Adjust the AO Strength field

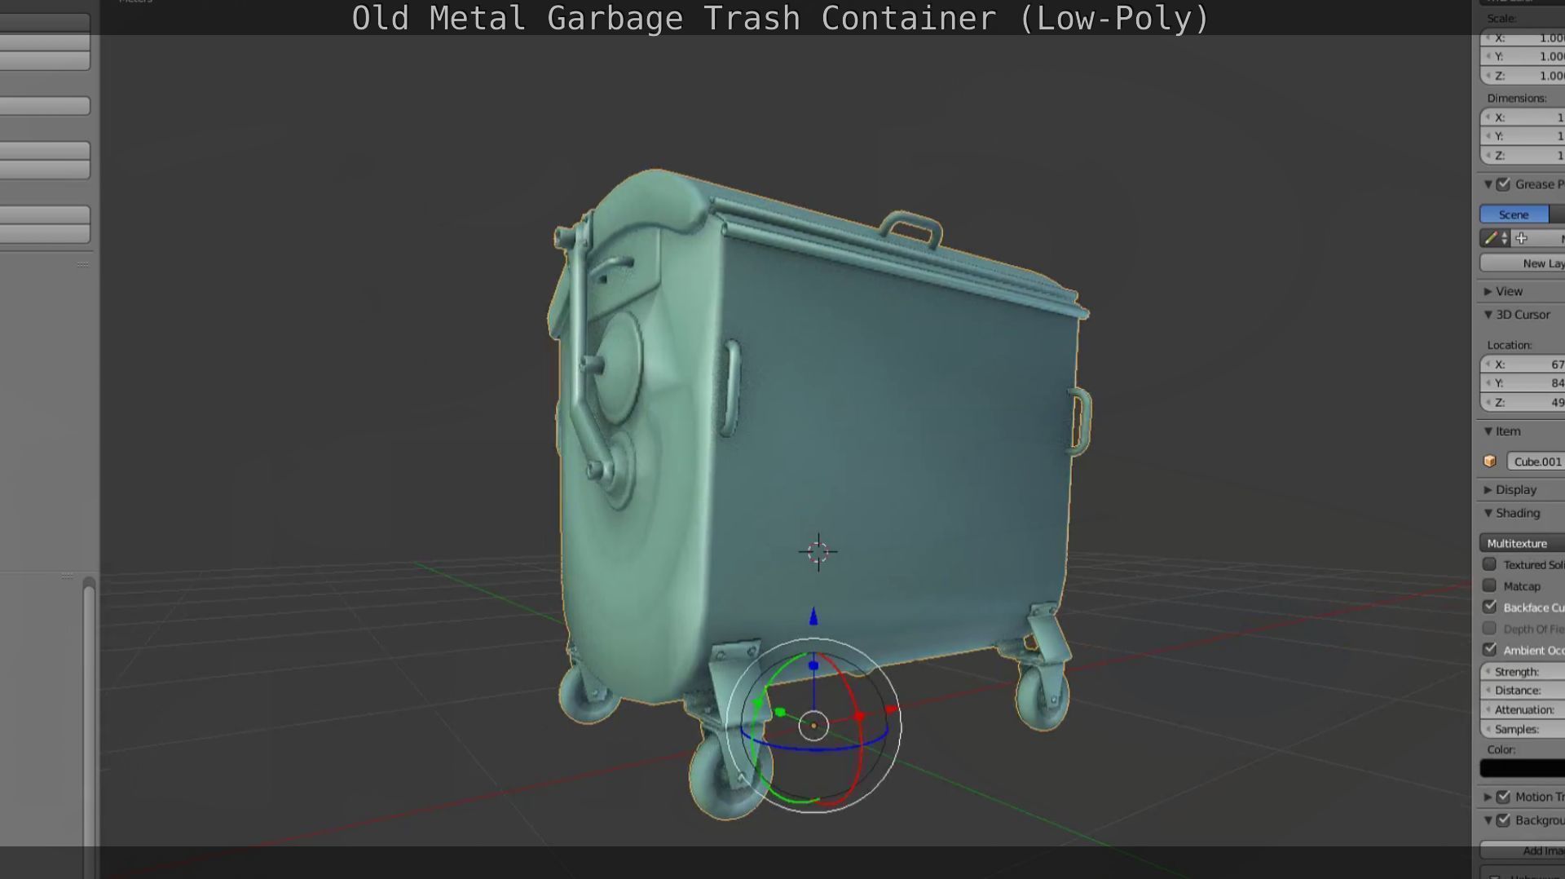coord(1522,672)
